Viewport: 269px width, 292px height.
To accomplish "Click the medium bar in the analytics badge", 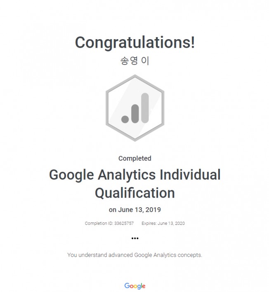I will coord(135,114).
